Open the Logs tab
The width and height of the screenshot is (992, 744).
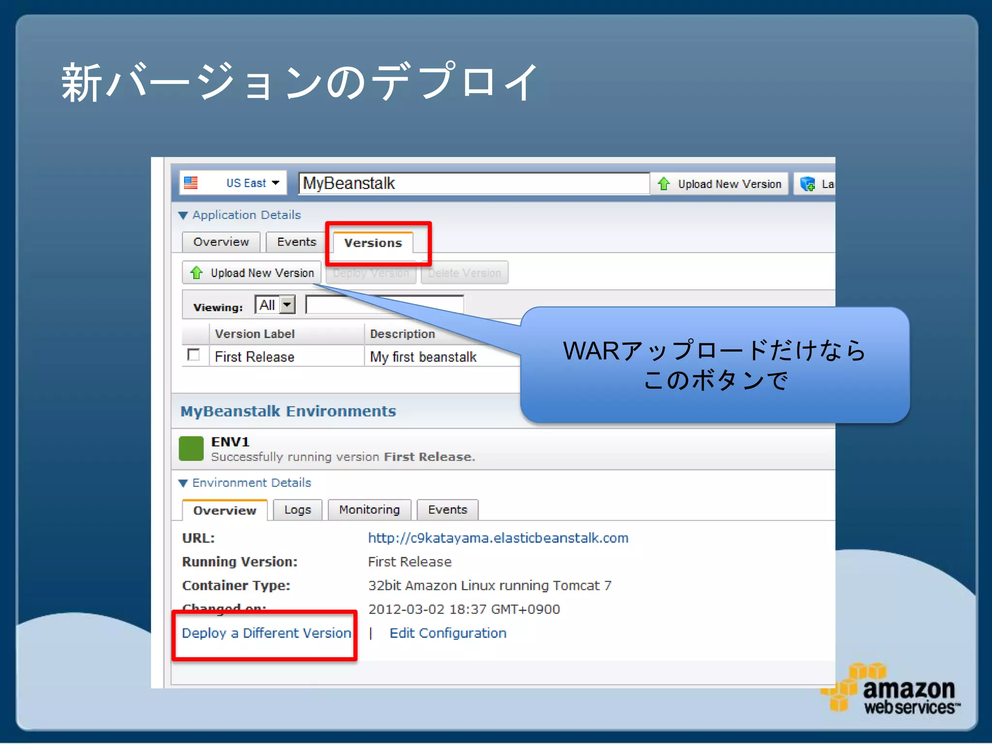pos(297,510)
